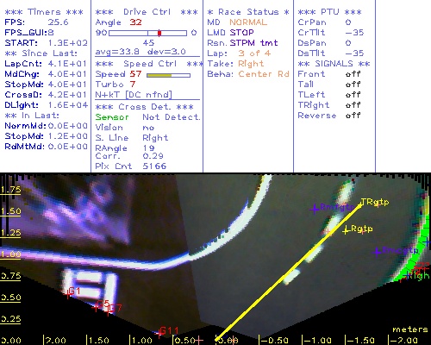Click the 1.00 meter vertical scale label

coord(11,254)
